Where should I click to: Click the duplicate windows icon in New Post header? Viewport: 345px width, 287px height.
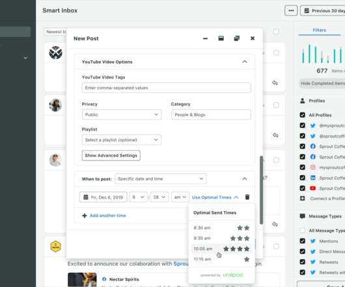(x=237, y=38)
